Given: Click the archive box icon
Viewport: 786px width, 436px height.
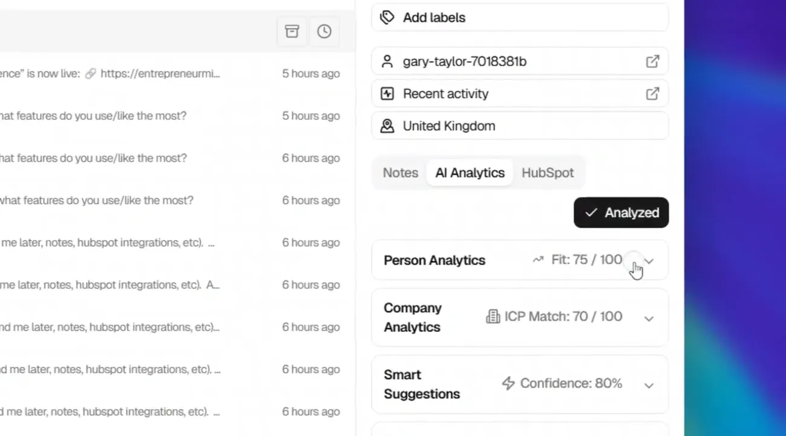Looking at the screenshot, I should pos(292,31).
